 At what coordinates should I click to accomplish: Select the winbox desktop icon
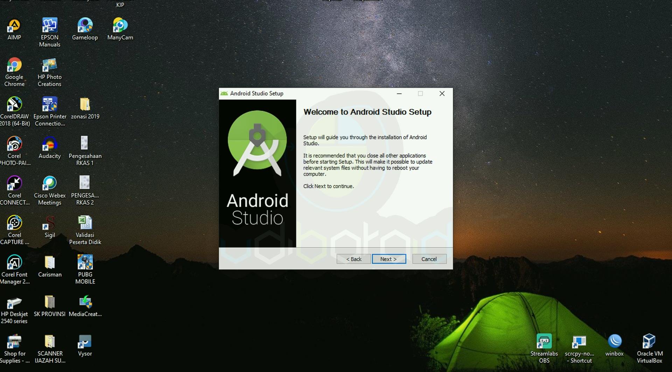(x=615, y=345)
